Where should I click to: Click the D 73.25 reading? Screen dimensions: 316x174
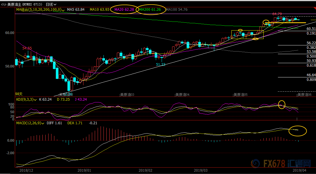click(63, 100)
